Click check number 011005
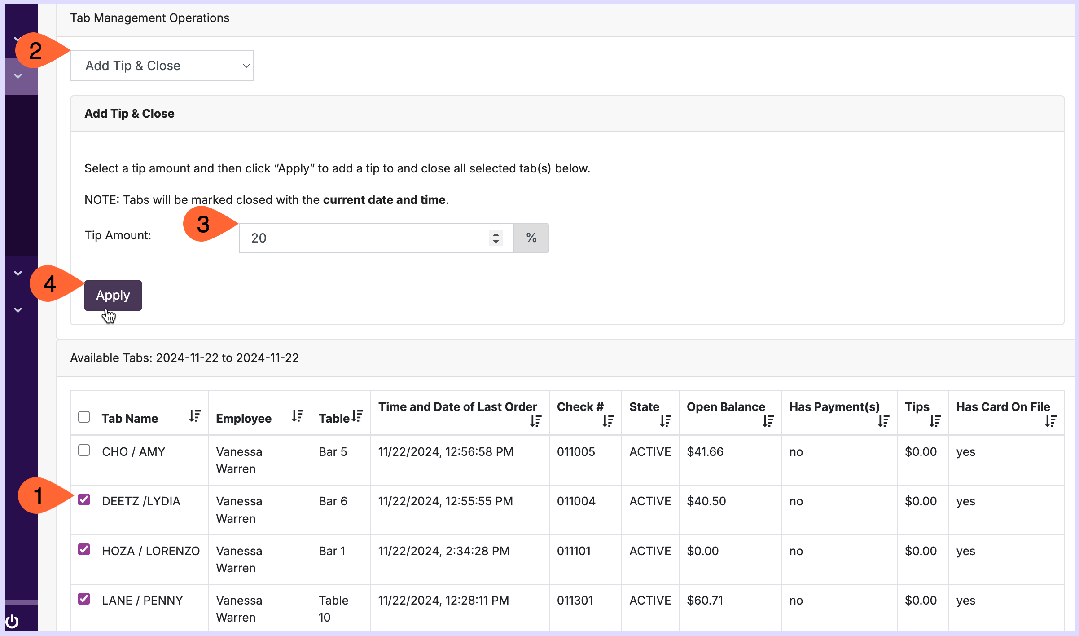 click(576, 452)
